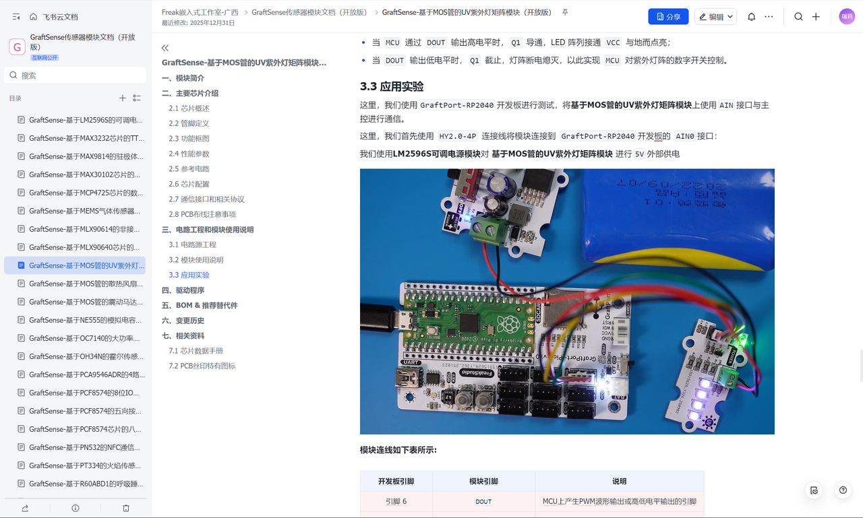863x518 pixels.
Task: Focus the sidebar 搜索 field
Action: click(x=75, y=75)
